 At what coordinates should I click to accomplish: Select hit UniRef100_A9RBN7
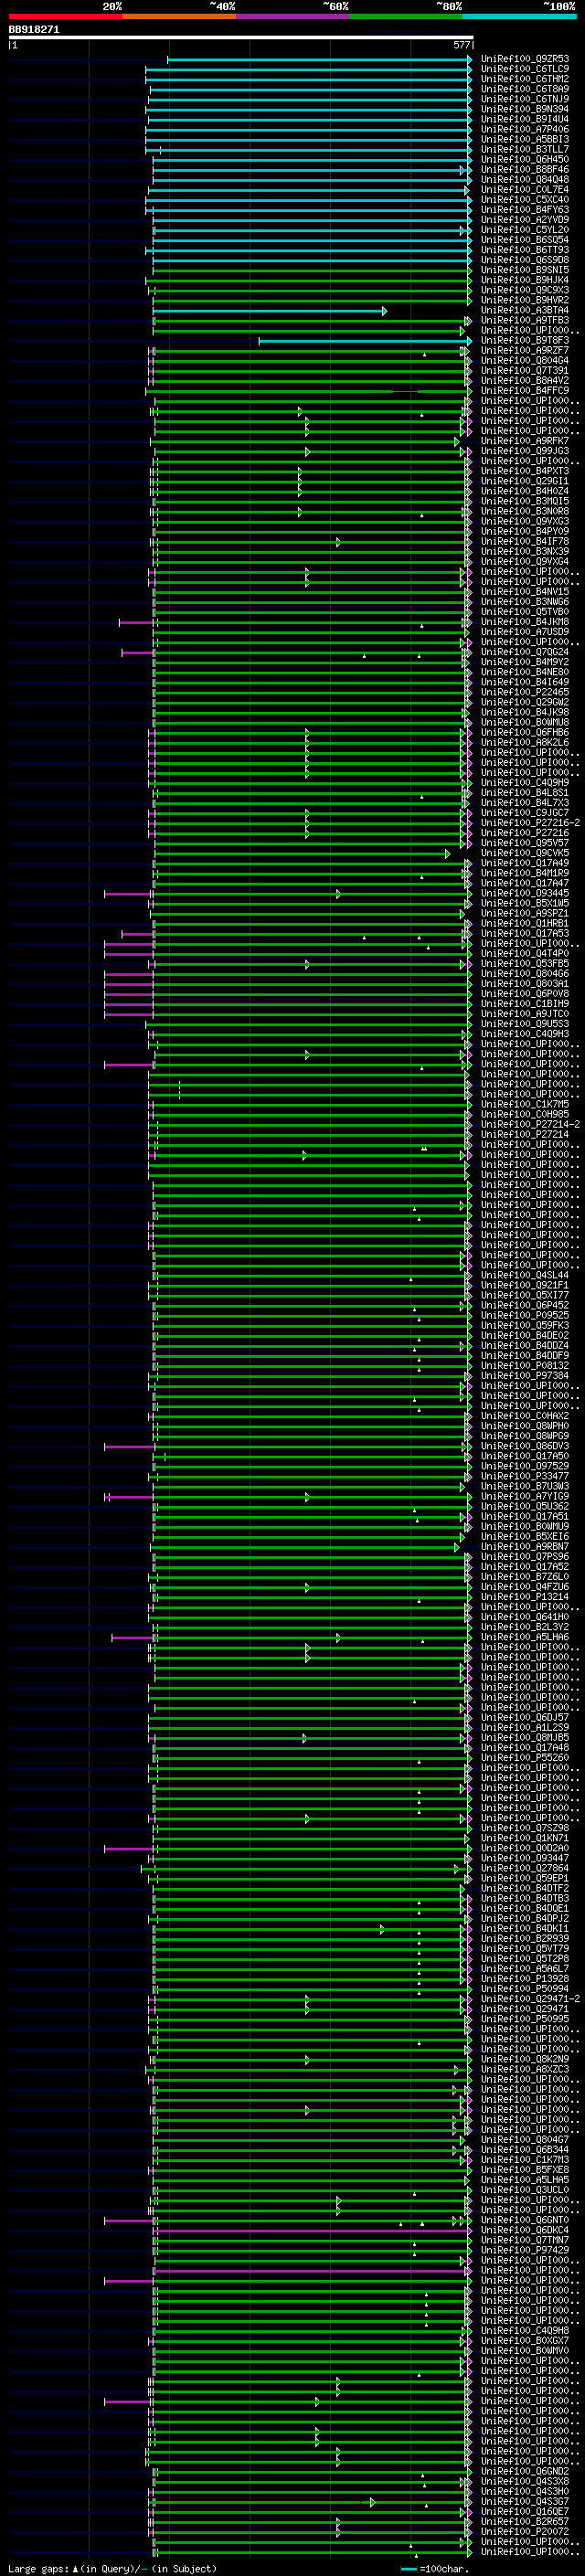(x=525, y=1546)
